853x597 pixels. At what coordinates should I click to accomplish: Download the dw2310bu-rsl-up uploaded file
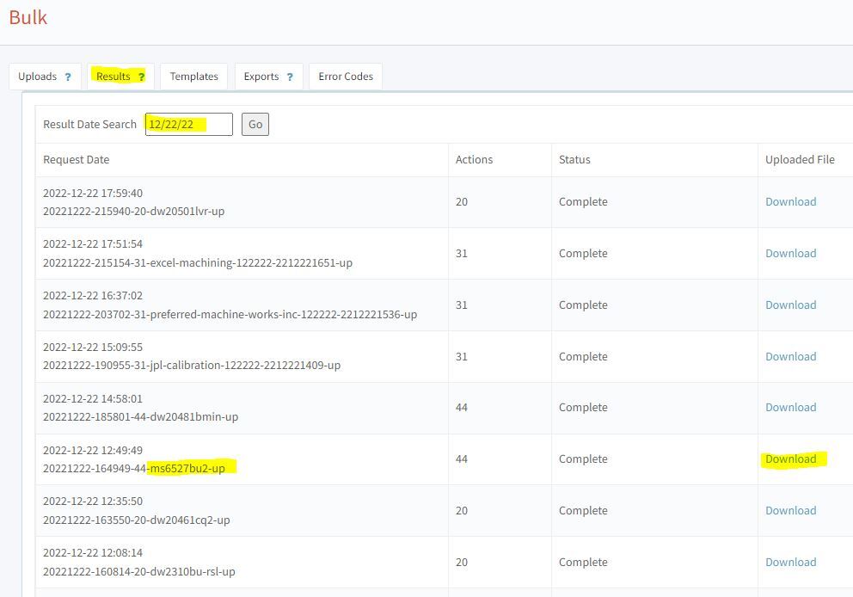click(790, 563)
